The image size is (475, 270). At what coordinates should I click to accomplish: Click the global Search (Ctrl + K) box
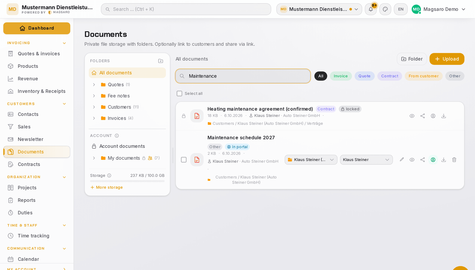[x=186, y=9]
